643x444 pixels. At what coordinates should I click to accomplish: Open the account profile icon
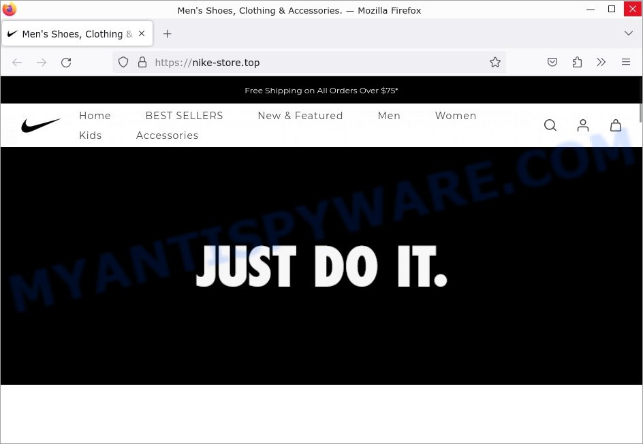[583, 125]
